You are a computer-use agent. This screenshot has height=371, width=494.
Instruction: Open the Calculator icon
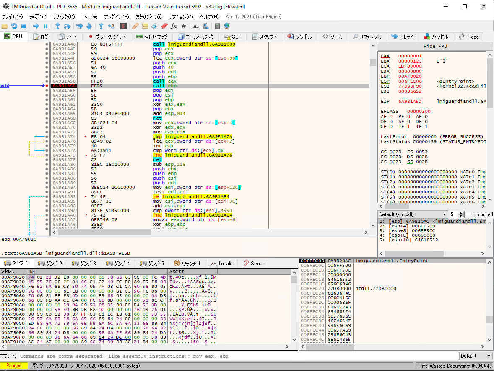pos(217,26)
